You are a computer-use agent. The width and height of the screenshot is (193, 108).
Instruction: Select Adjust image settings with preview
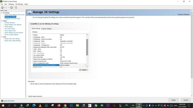15,15
